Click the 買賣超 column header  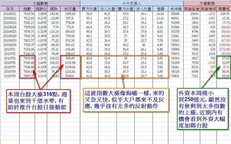point(224,9)
